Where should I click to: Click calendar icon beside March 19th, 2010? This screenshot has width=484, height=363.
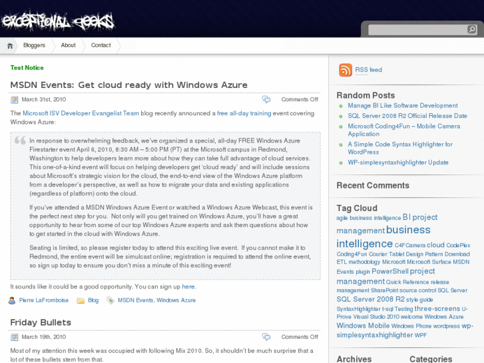tap(14, 337)
